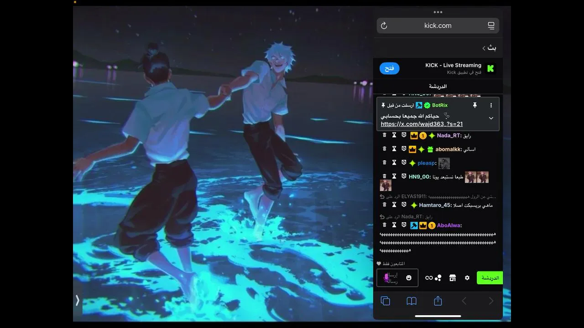Open the x.com/wajd363 link
This screenshot has height=328, width=584.
coord(422,124)
